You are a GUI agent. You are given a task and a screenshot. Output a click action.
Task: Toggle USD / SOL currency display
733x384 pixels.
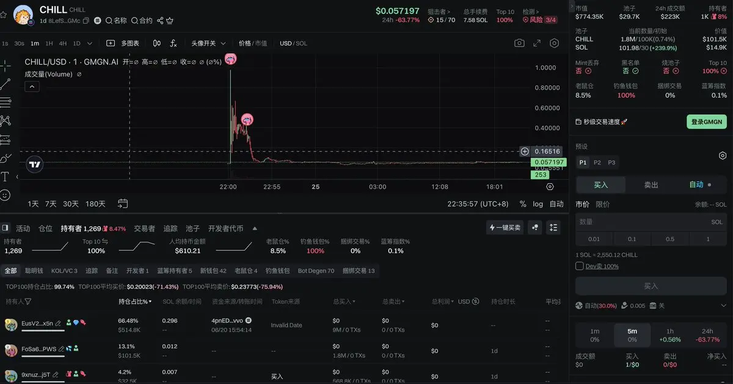[x=293, y=43]
